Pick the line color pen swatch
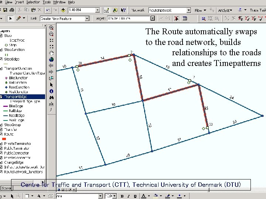266x199 pixels. pyautogui.click(x=168, y=196)
